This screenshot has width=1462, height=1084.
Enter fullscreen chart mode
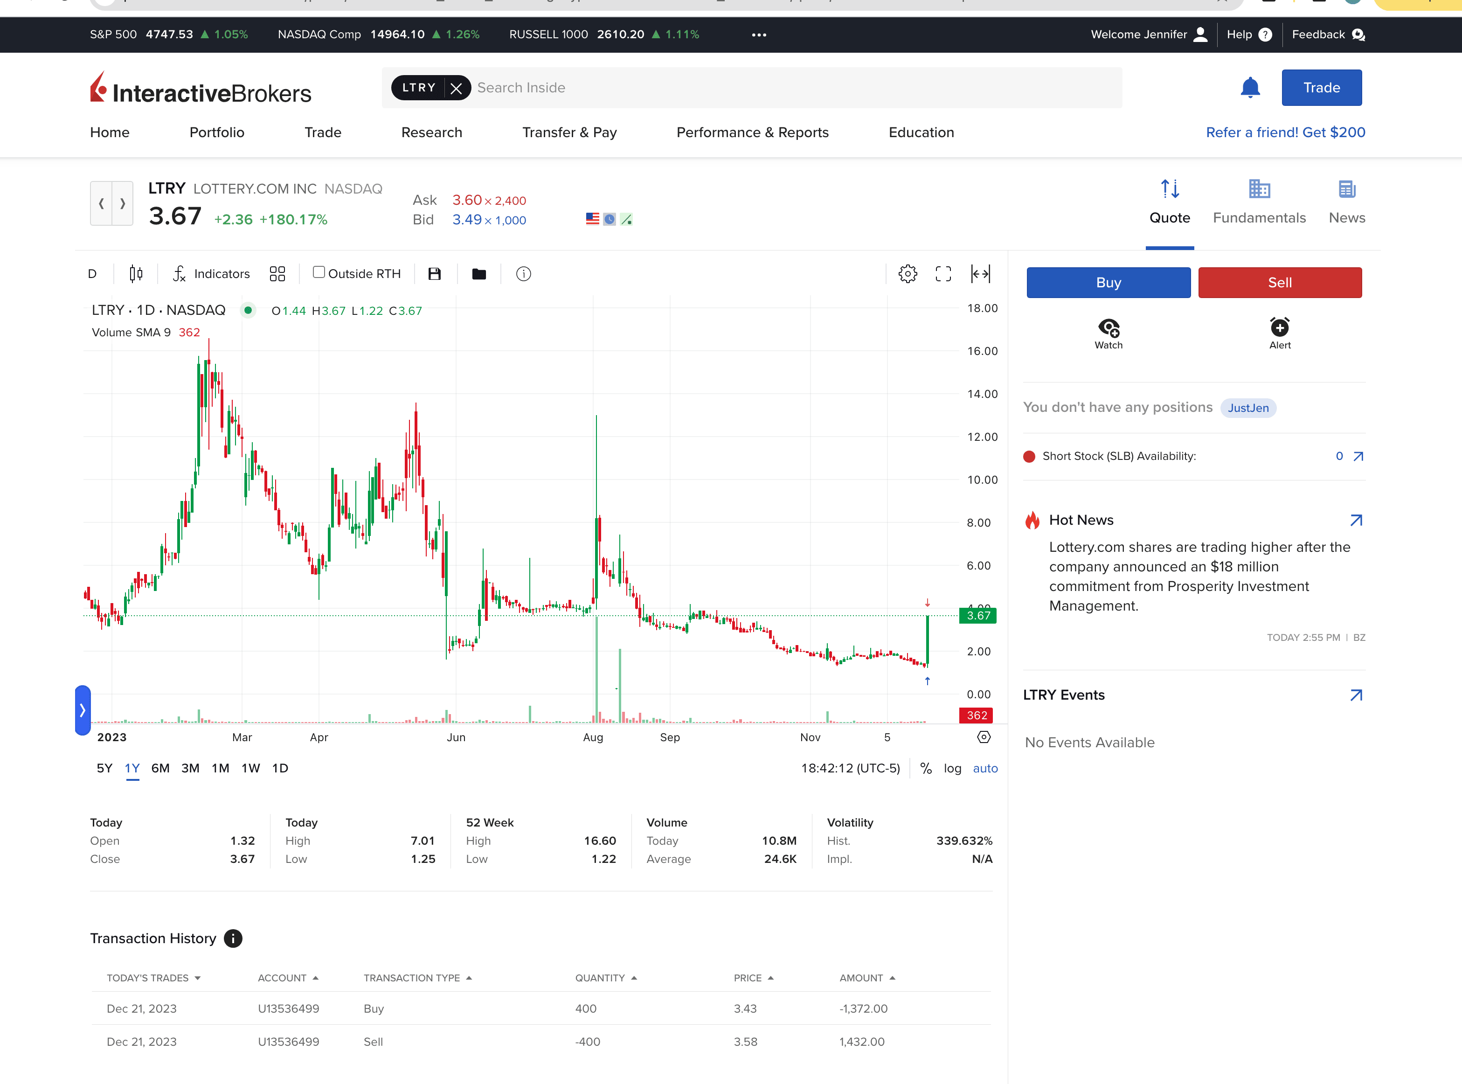[943, 274]
